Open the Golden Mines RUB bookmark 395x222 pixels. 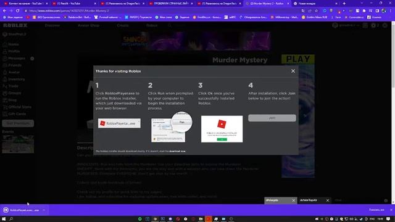tap(314, 17)
